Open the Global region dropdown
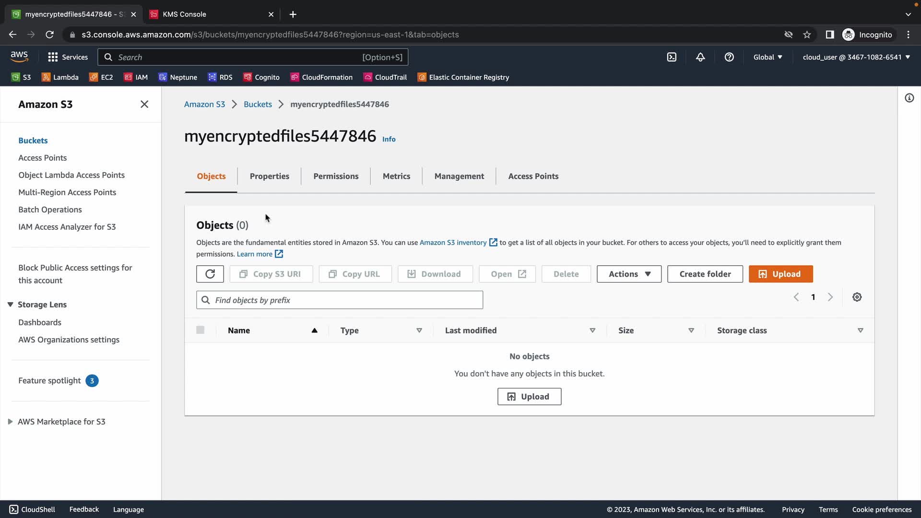The width and height of the screenshot is (921, 518). tap(767, 57)
